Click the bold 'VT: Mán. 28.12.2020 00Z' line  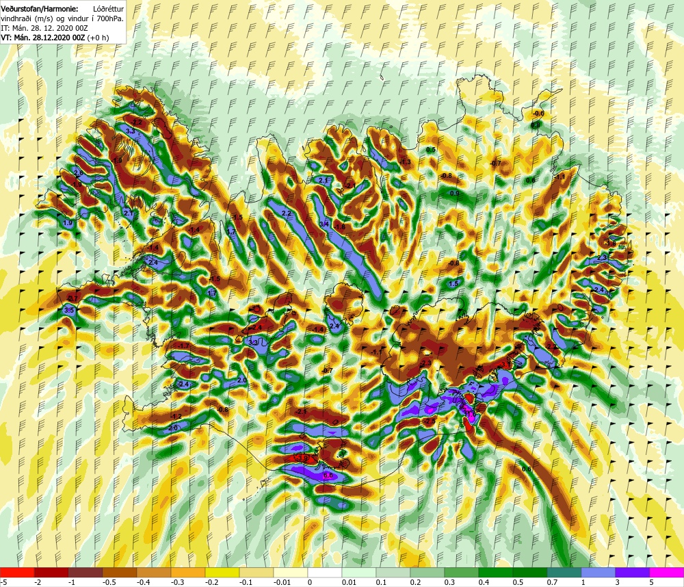(x=42, y=38)
